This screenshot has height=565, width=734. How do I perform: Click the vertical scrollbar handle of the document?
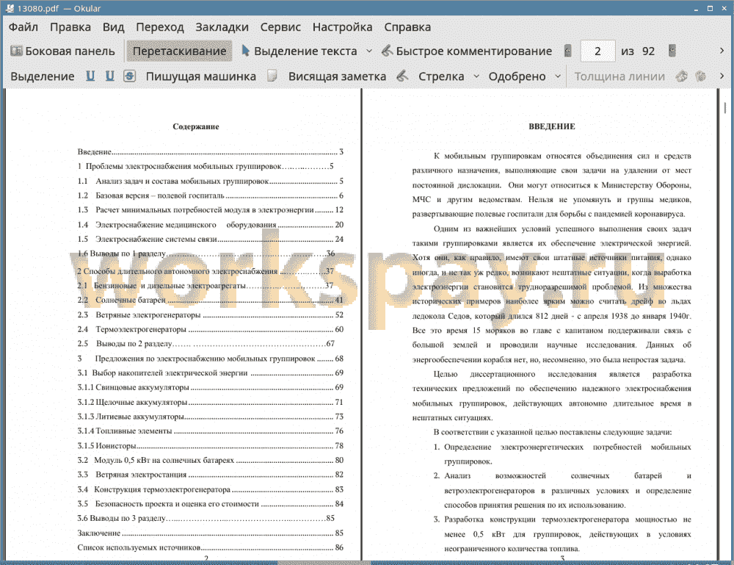pos(725,108)
